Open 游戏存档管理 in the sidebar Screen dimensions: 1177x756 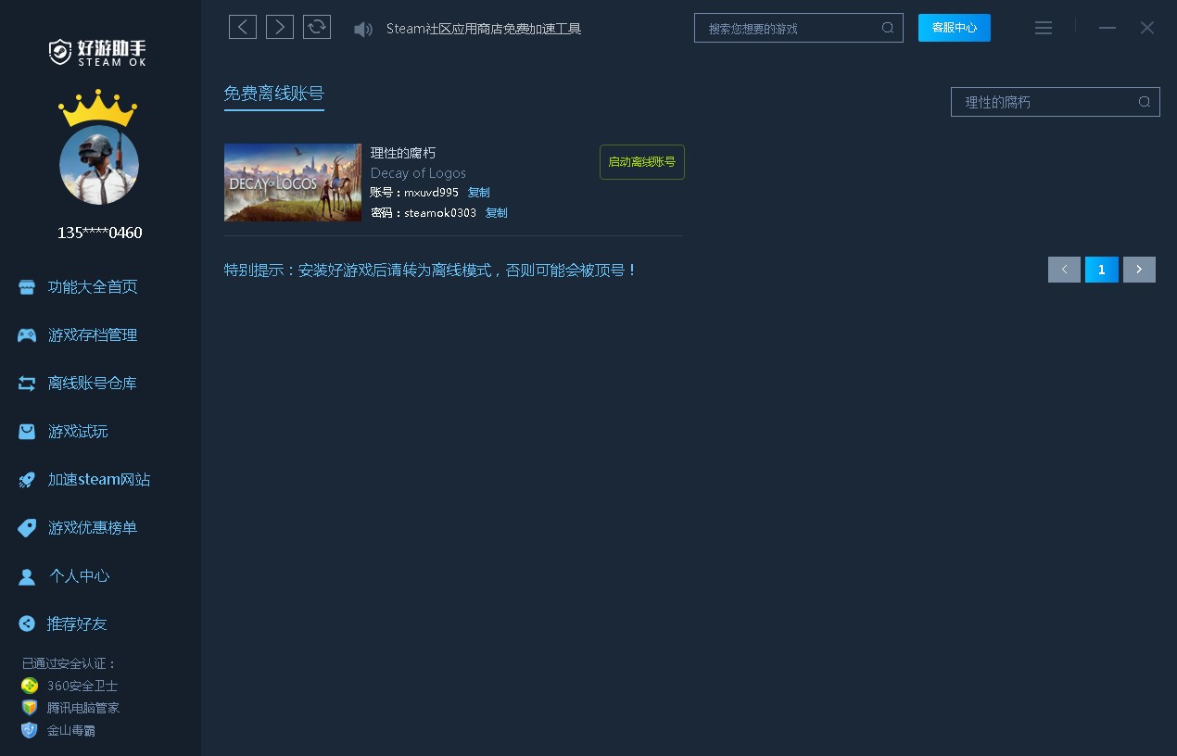coord(93,335)
